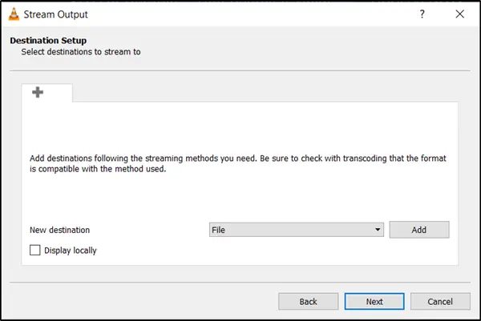Click the empty area beside the plus tab
This screenshot has height=321, width=481.
(x=265, y=92)
